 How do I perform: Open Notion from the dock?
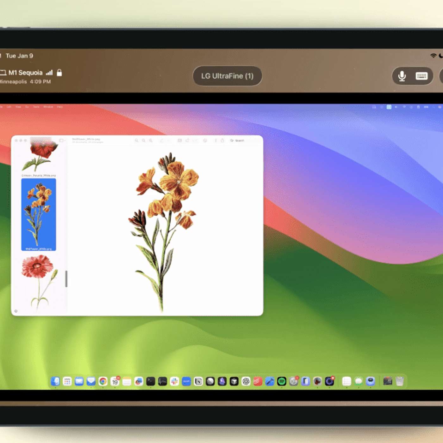point(198,381)
